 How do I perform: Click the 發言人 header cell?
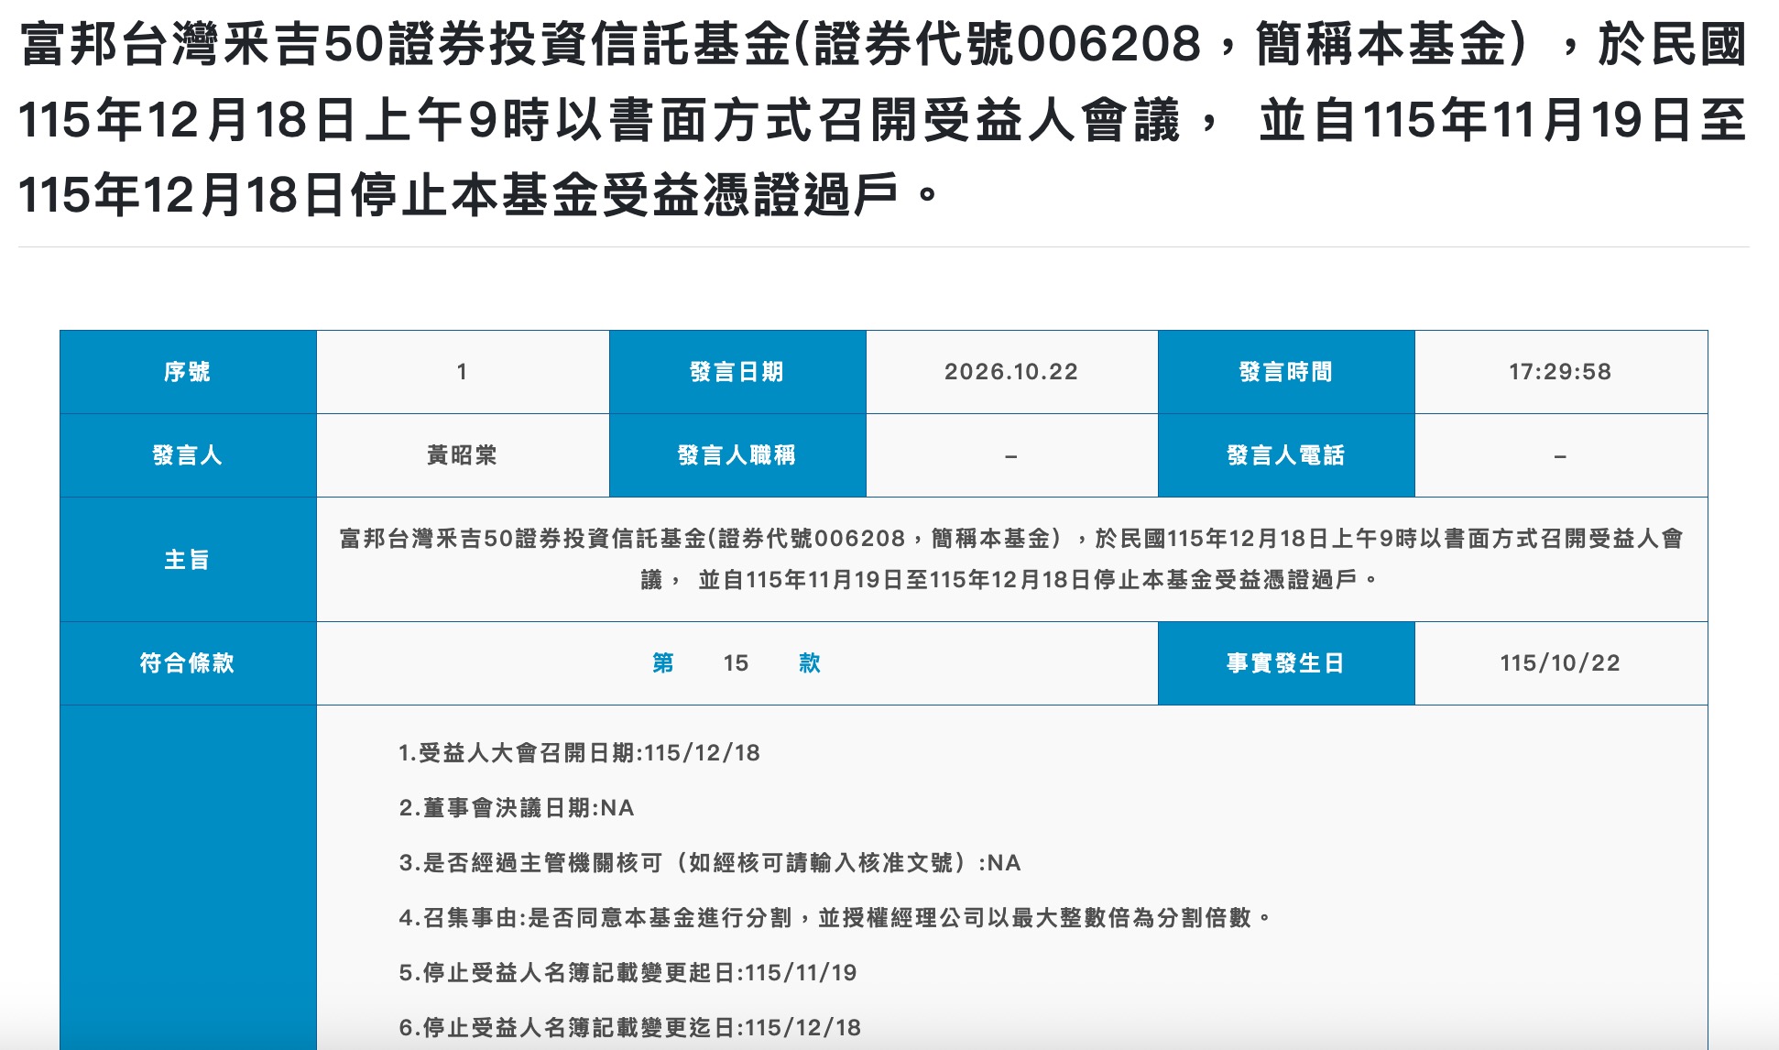tap(188, 455)
